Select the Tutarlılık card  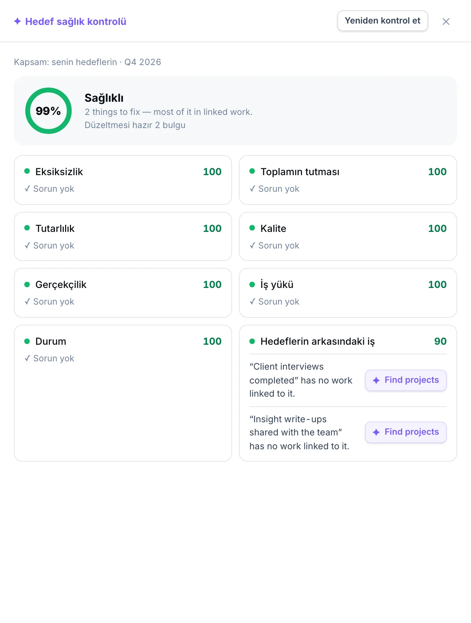pyautogui.click(x=123, y=236)
